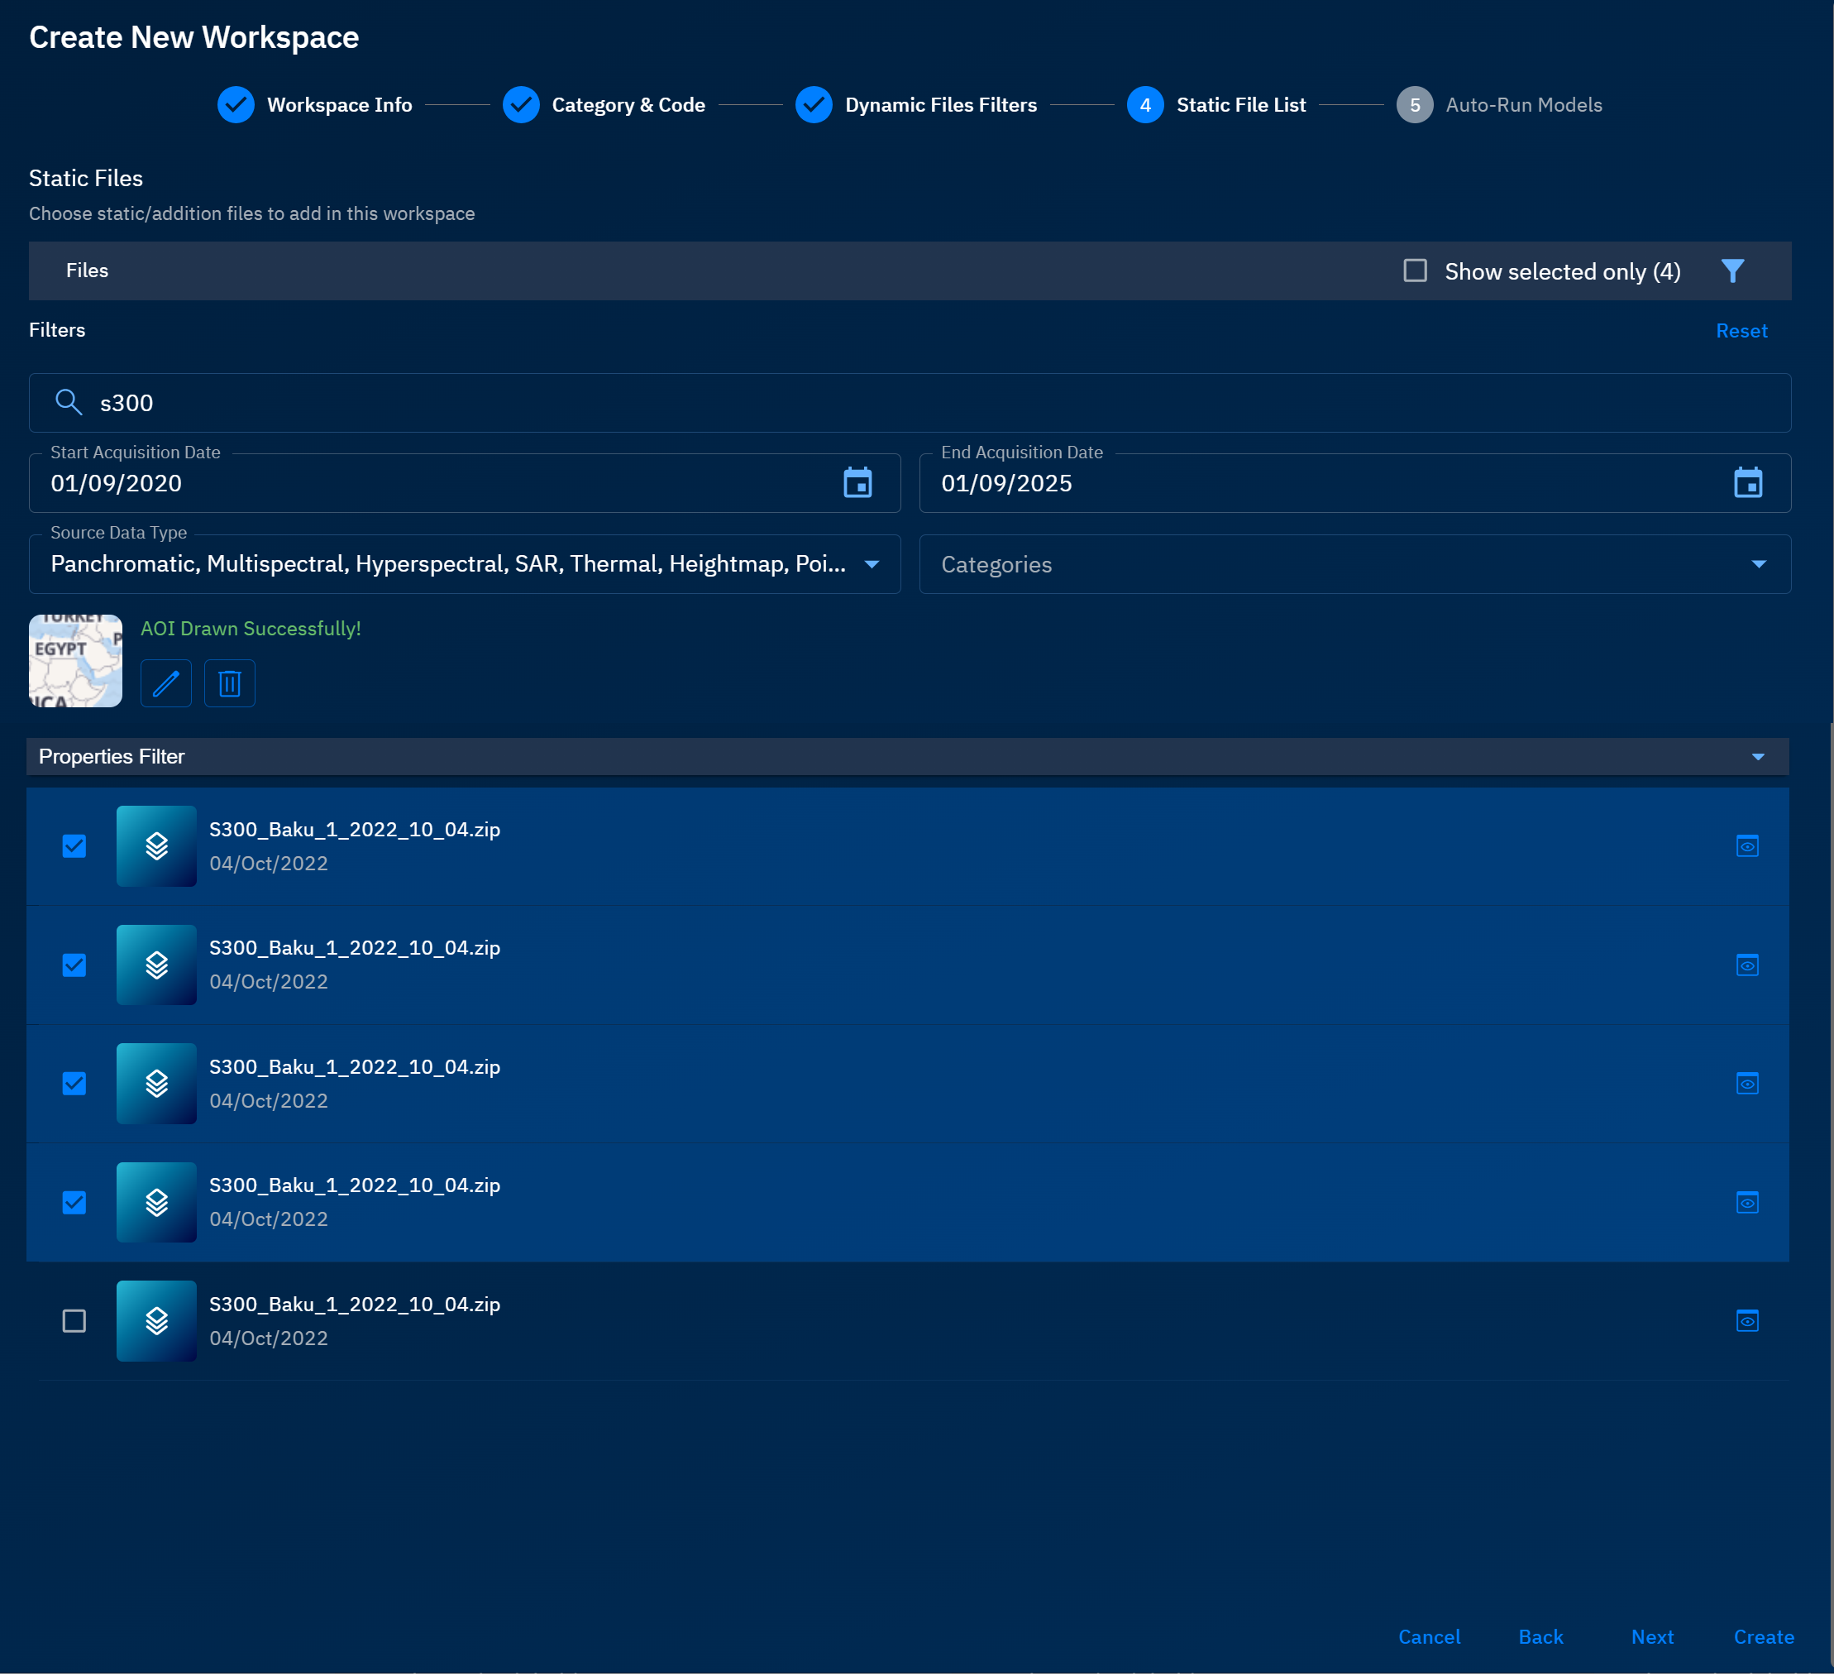Image resolution: width=1834 pixels, height=1676 pixels.
Task: Enable Show selected only checkbox
Action: 1415,271
